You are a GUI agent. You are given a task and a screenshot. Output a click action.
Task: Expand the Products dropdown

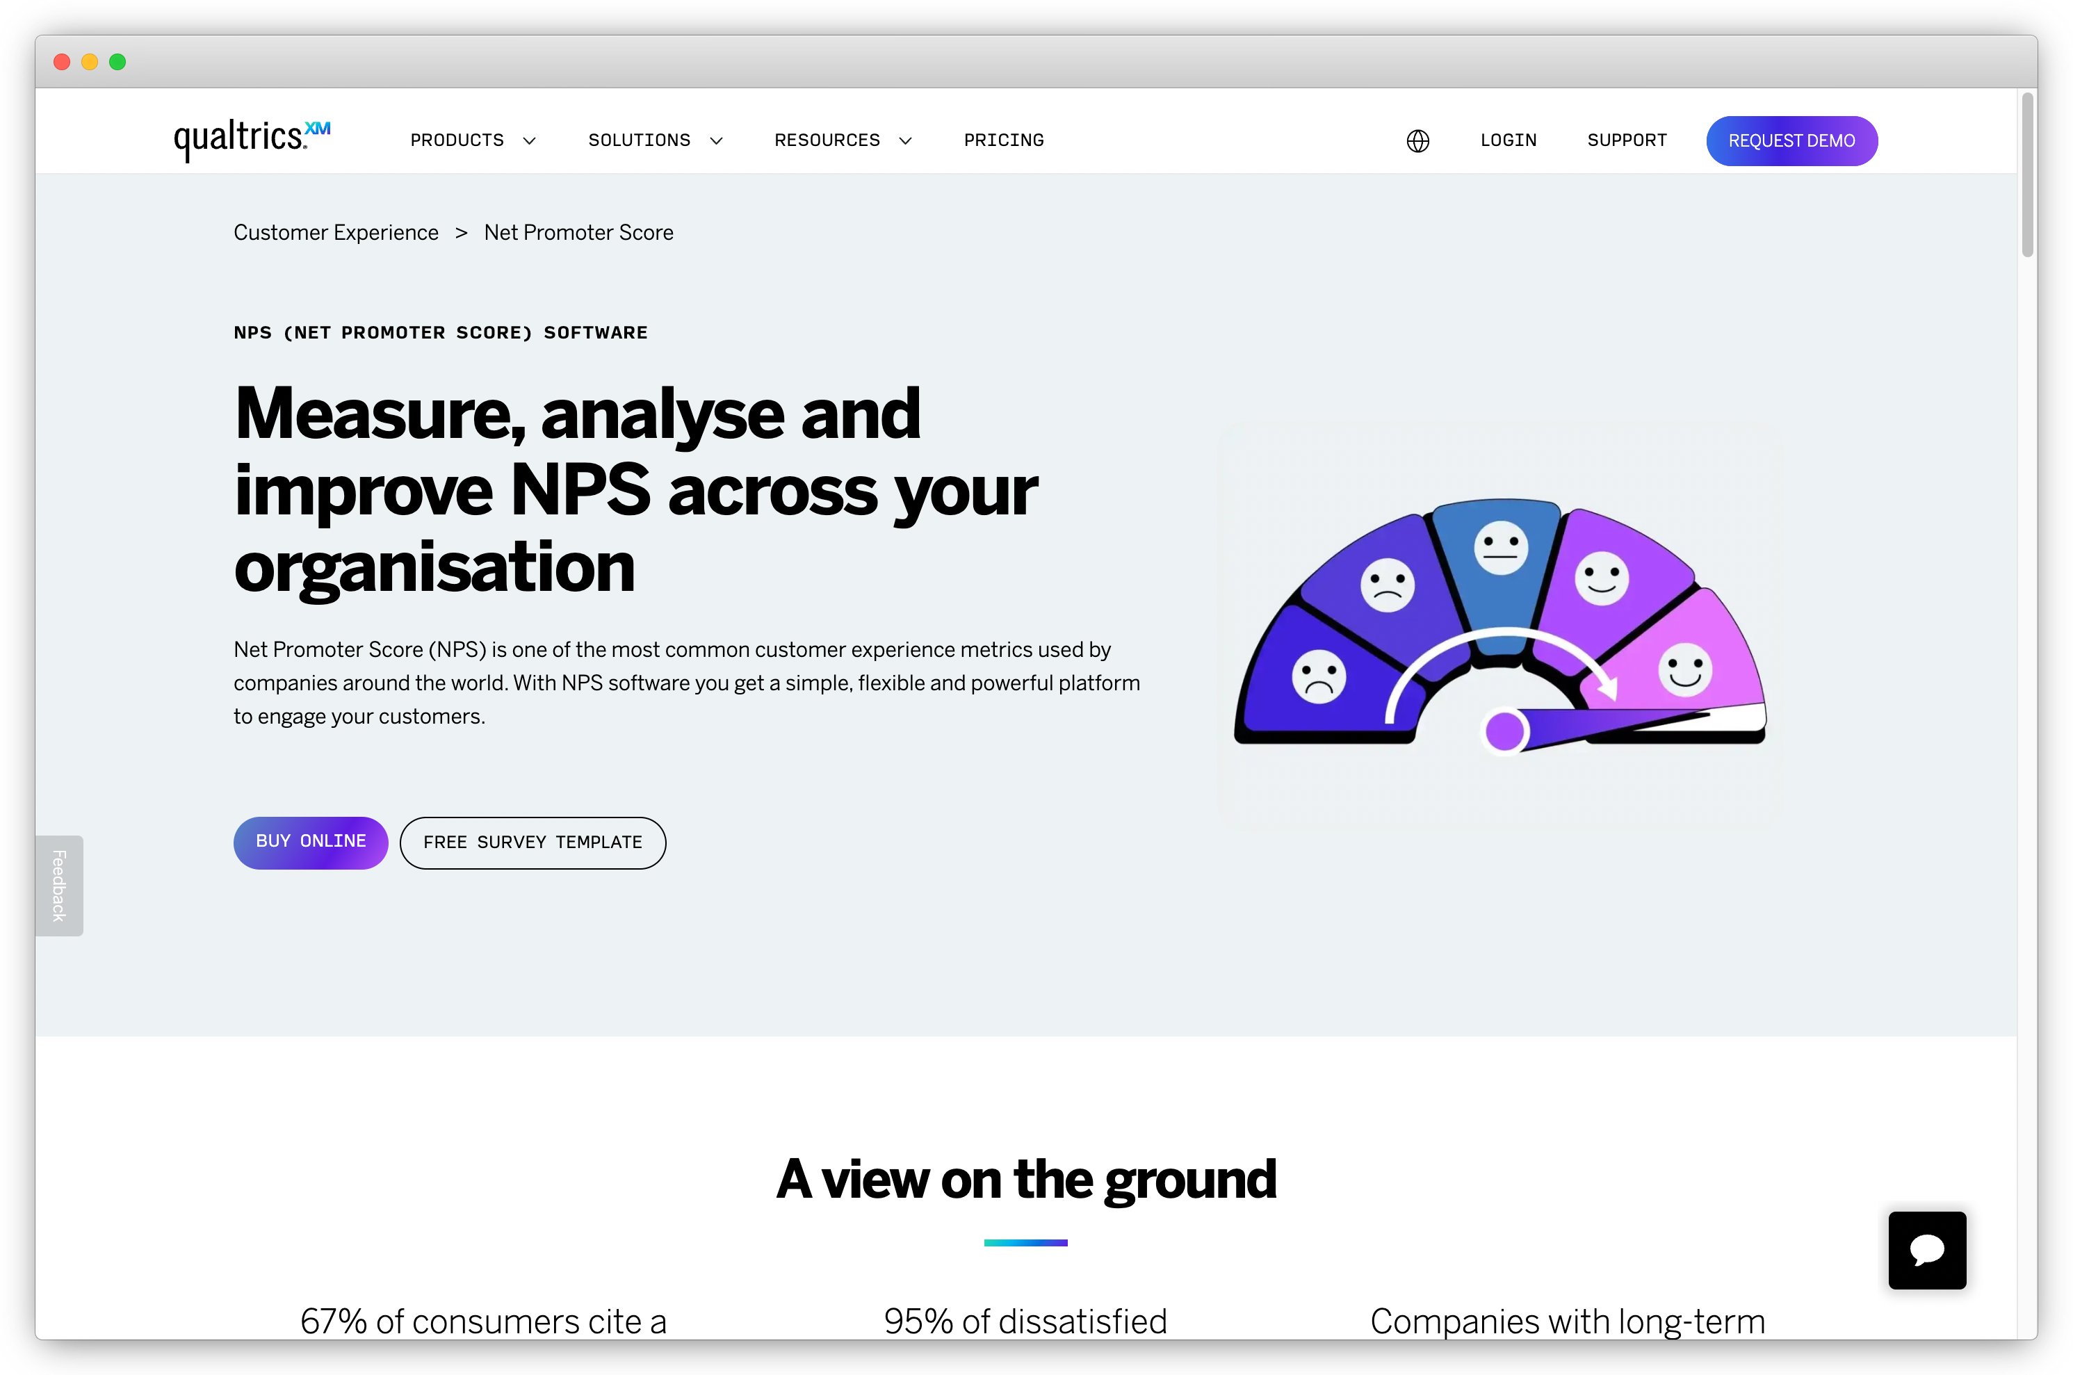tap(473, 140)
